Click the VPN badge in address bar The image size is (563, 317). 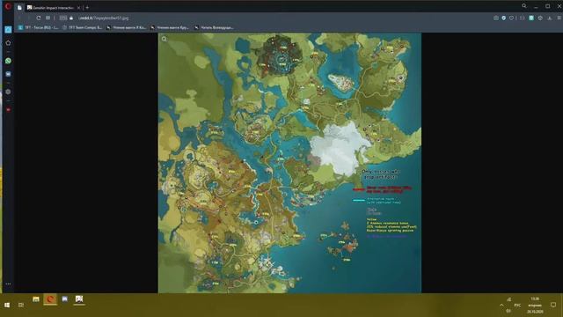tap(63, 18)
